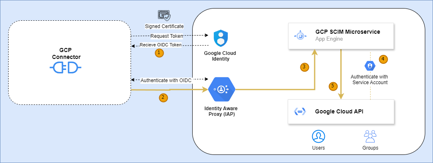Click step marker number 1
Viewport: 433px width, 163px height.
tap(159, 52)
